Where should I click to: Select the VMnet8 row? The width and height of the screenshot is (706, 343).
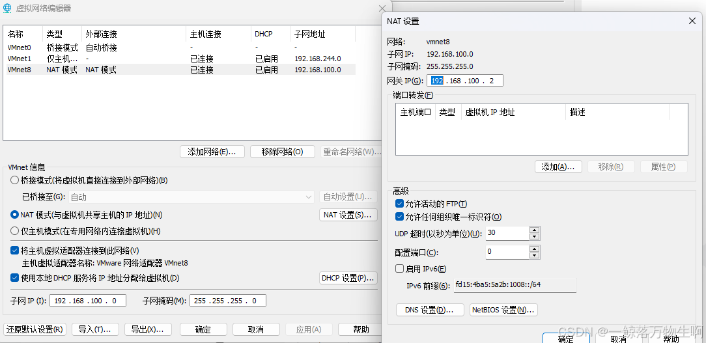179,70
